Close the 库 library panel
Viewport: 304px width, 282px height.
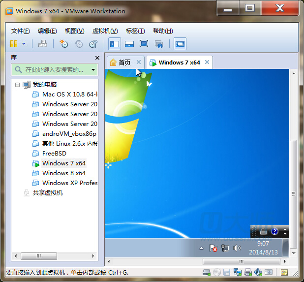pos(97,58)
